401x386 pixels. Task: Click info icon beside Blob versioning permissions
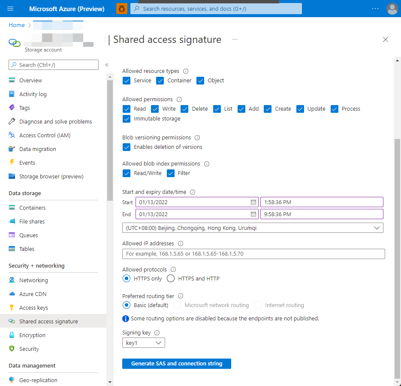[197, 138]
